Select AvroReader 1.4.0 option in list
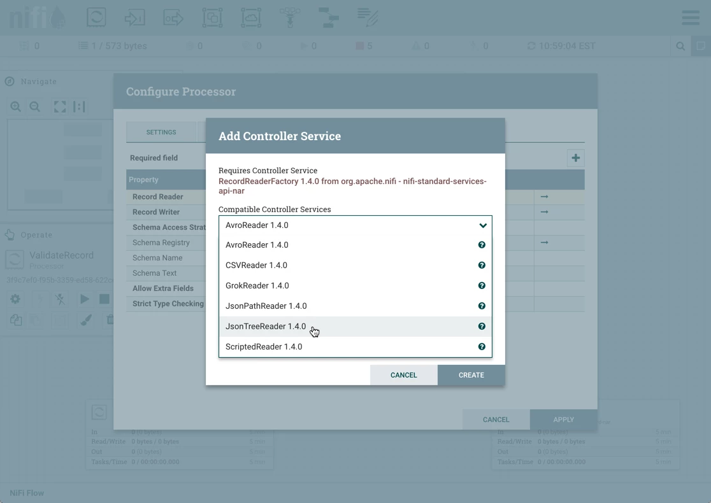This screenshot has width=711, height=503. [x=355, y=244]
